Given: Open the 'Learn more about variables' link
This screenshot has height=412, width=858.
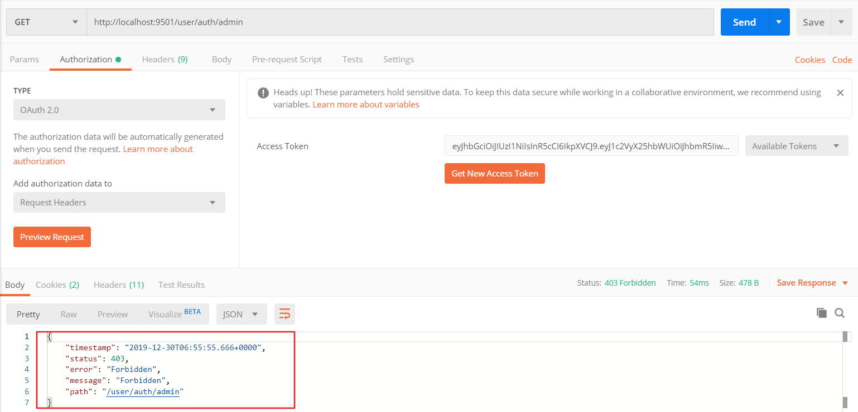Looking at the screenshot, I should (365, 104).
